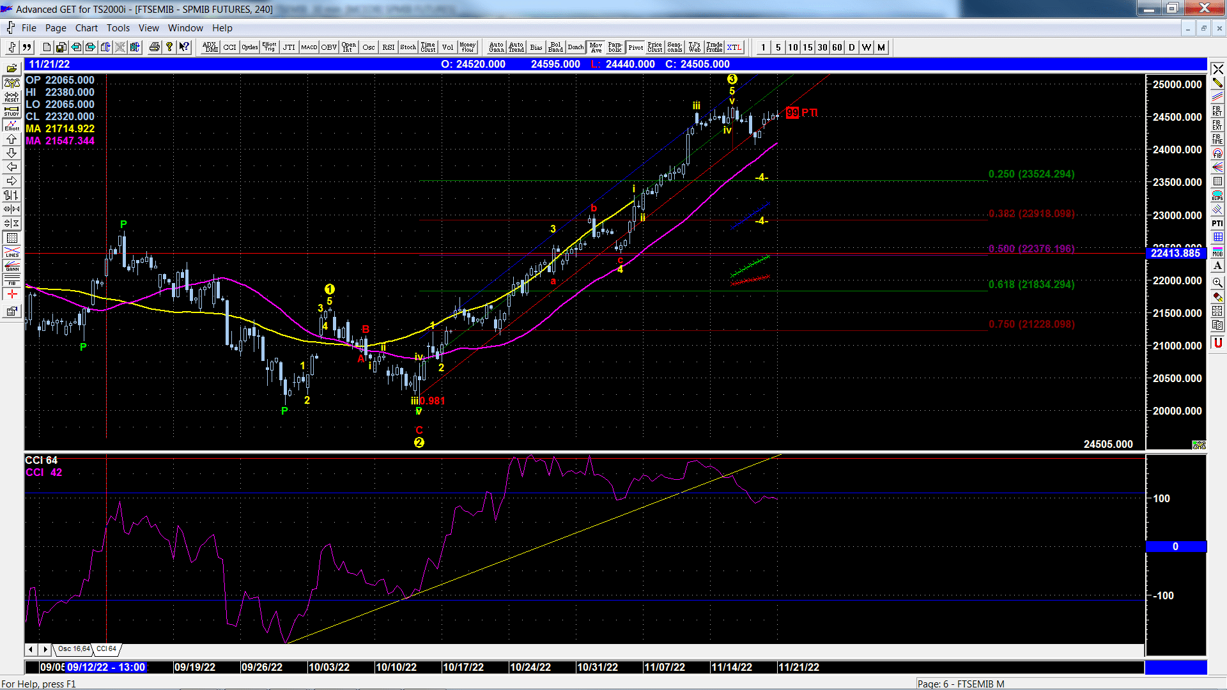
Task: Toggle the CCI study button
Action: pyautogui.click(x=229, y=47)
